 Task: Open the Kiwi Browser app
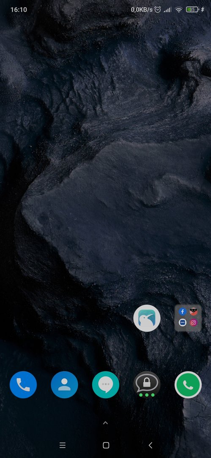coord(147,318)
